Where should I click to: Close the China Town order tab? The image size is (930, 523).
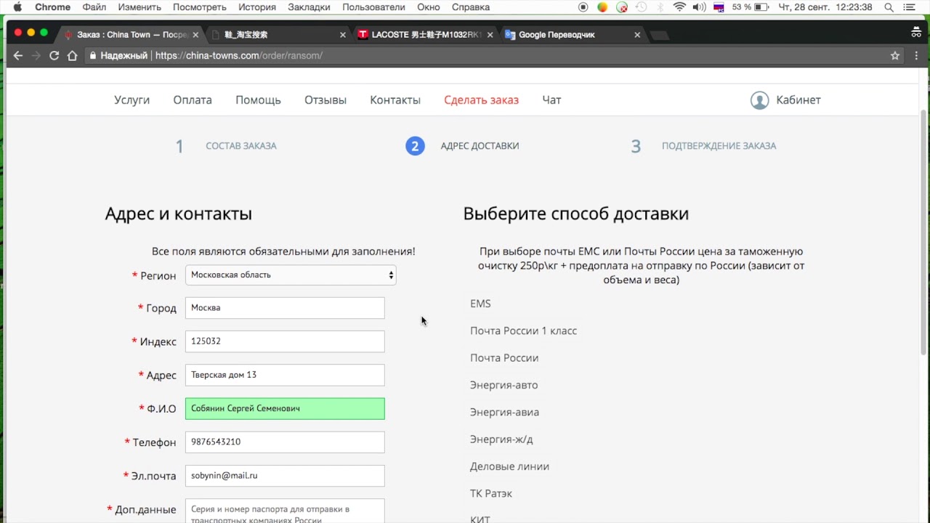pos(195,35)
